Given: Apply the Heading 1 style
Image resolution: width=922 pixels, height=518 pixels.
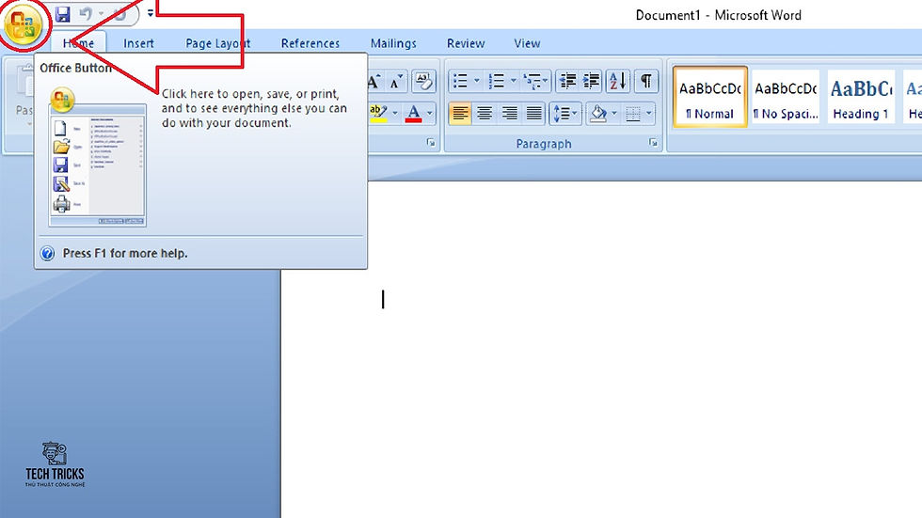Looking at the screenshot, I should coord(861,96).
